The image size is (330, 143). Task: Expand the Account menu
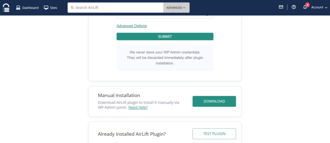[319, 7]
